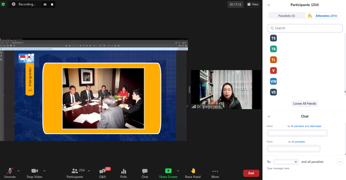Open the chat recipient dropdown
The width and height of the screenshot is (346, 180).
pos(286,162)
